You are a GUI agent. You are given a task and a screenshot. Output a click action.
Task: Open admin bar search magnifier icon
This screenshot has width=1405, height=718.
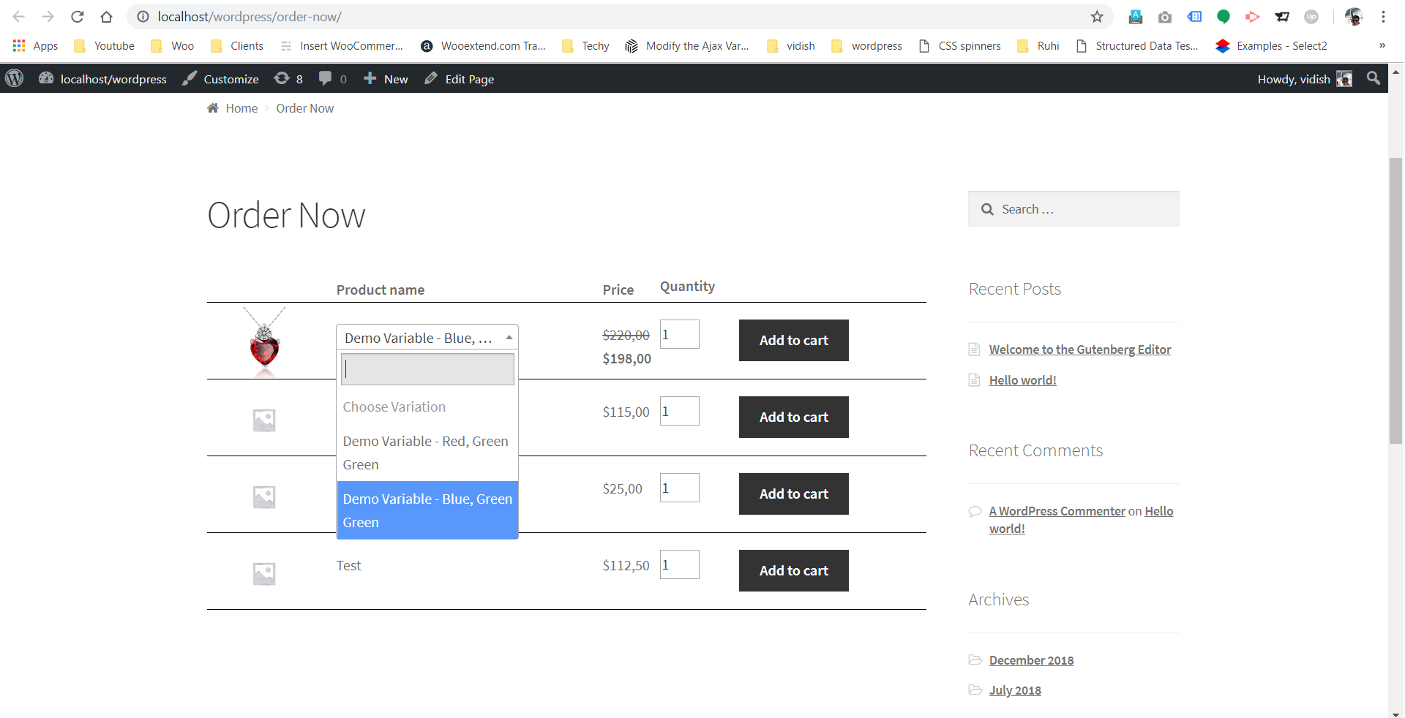[x=1373, y=78]
